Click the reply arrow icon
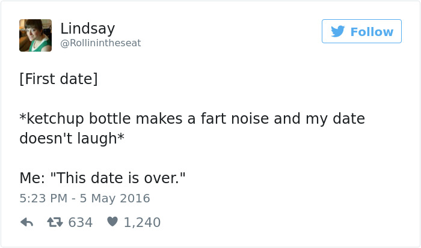 click(26, 222)
